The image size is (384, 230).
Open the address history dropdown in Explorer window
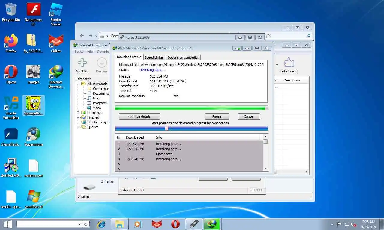click(x=96, y=36)
